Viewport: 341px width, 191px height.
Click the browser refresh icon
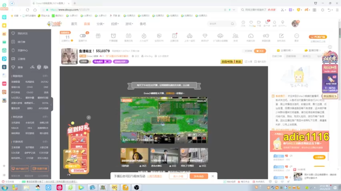point(27,10)
